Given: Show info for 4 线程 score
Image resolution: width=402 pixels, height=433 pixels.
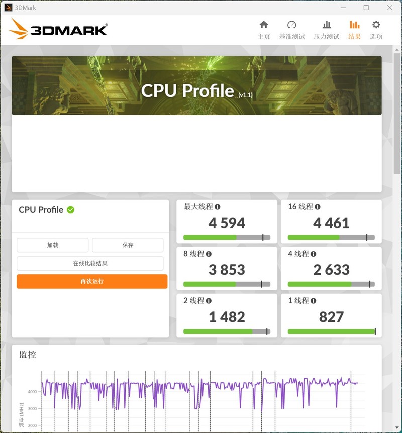Looking at the screenshot, I should tap(313, 254).
